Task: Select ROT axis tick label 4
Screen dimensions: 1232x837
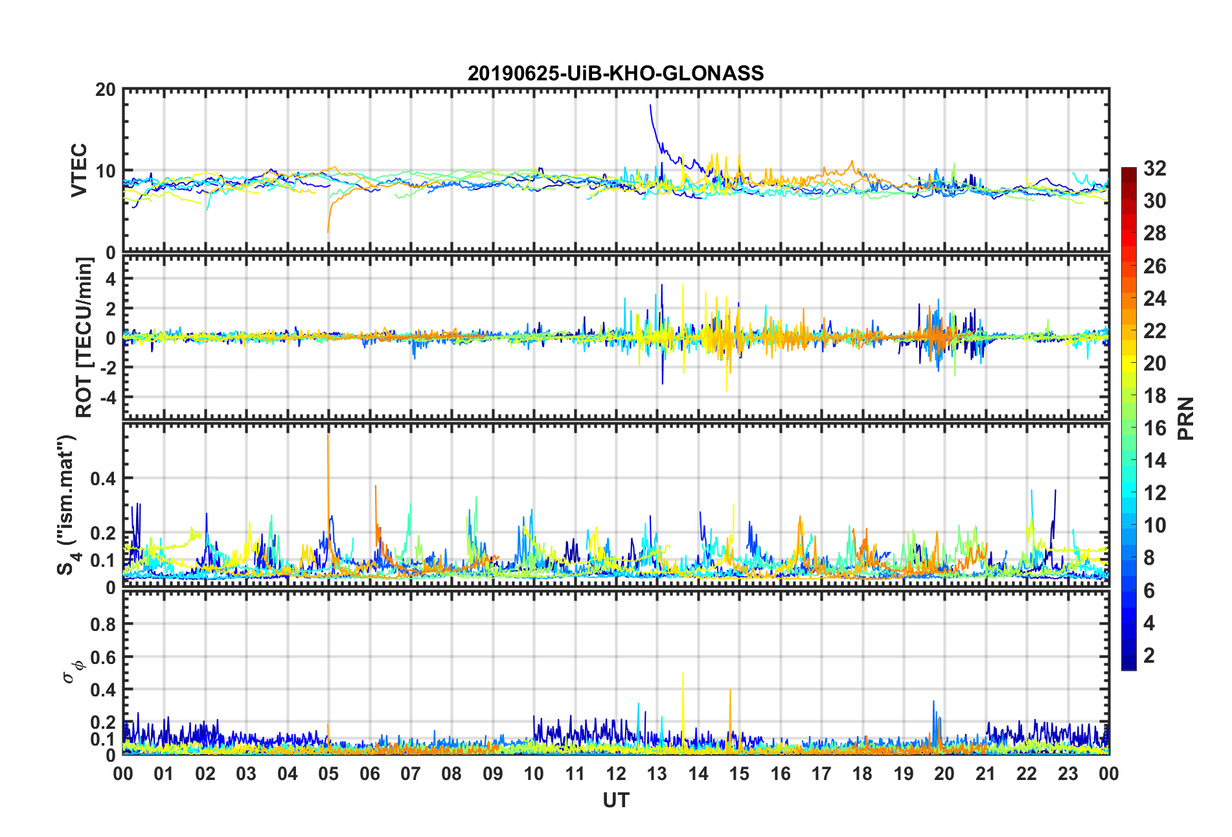Action: click(111, 279)
